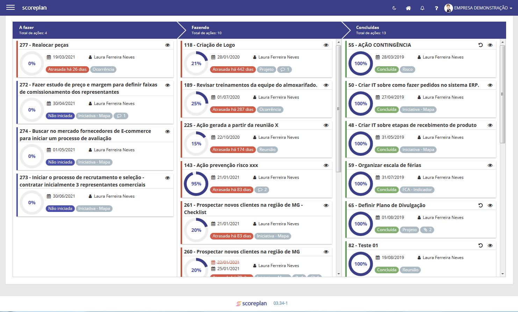The image size is (518, 312).
Task: Open comments badge on action 272
Action: (x=121, y=116)
